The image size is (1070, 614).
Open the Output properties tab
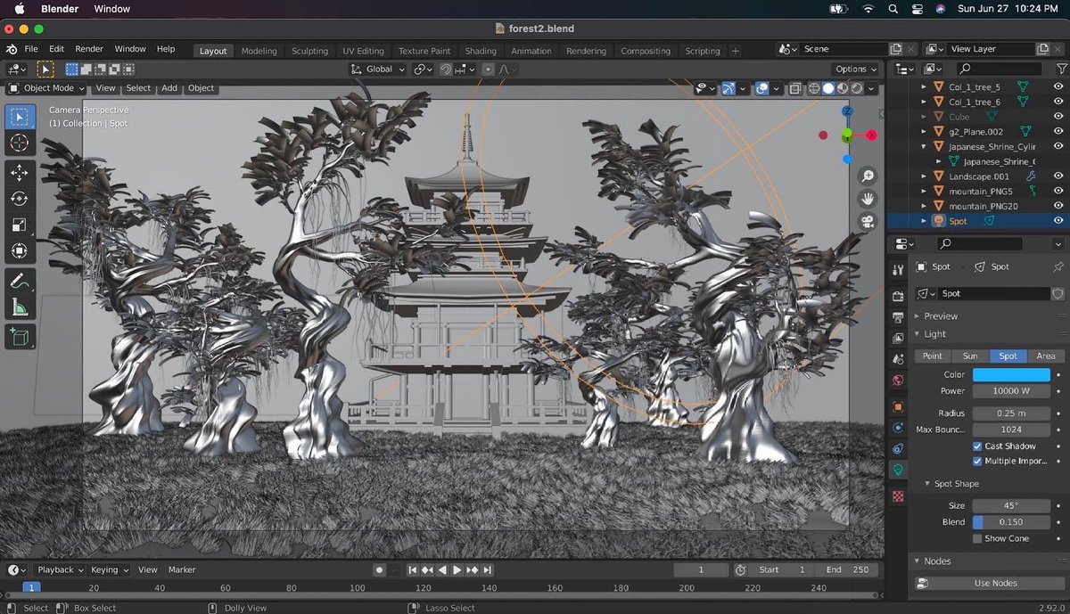pyautogui.click(x=898, y=317)
